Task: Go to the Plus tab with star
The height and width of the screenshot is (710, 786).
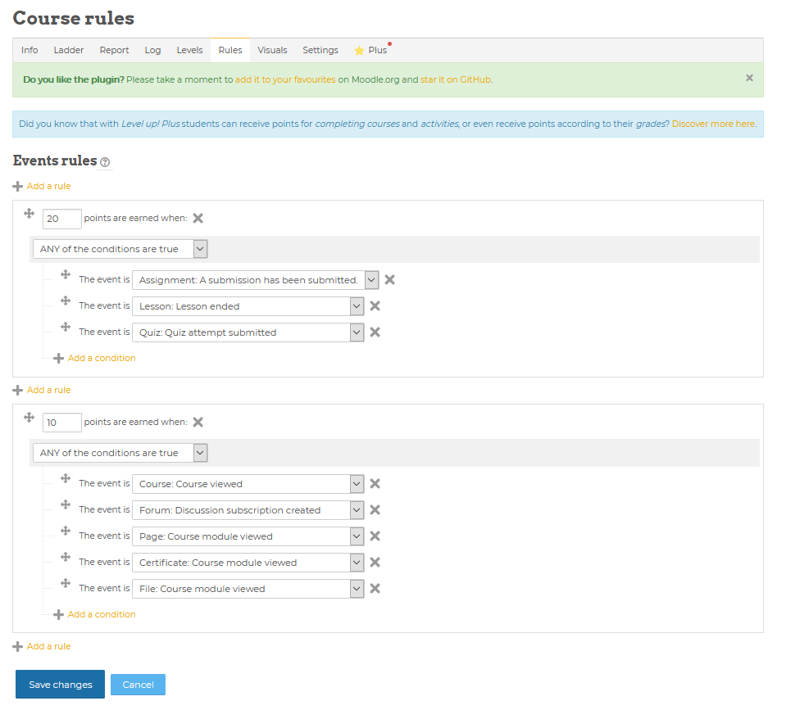Action: click(370, 50)
